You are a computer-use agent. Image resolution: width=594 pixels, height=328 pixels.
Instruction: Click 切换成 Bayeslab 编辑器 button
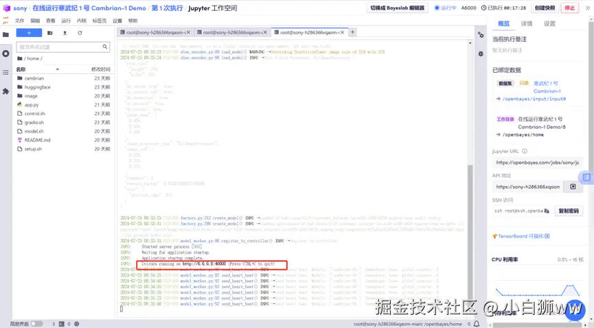(x=397, y=8)
